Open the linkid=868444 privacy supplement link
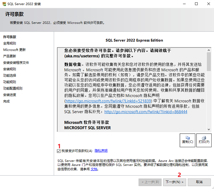Screen dimensions: 214x189 point(146,112)
